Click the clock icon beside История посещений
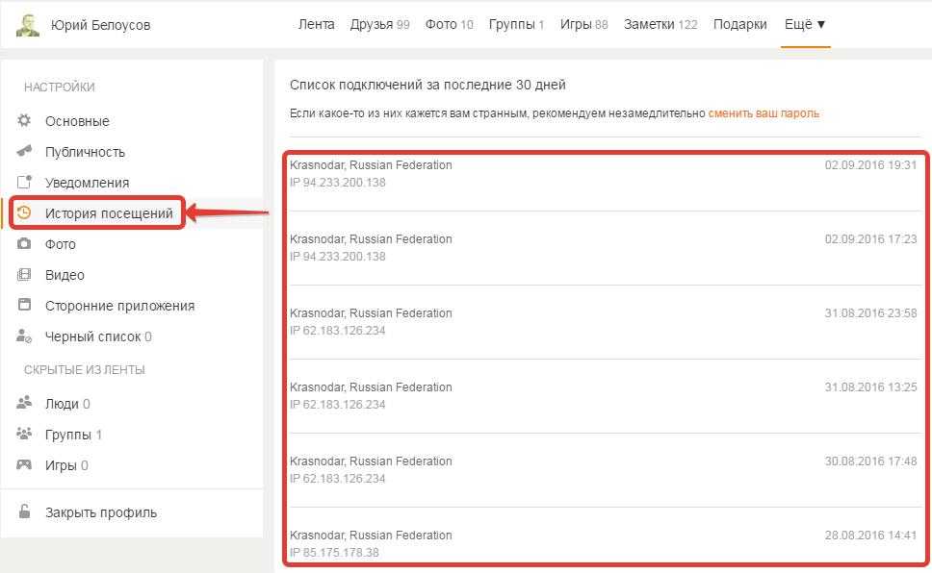Viewport: 932px width, 573px height. tap(24, 212)
